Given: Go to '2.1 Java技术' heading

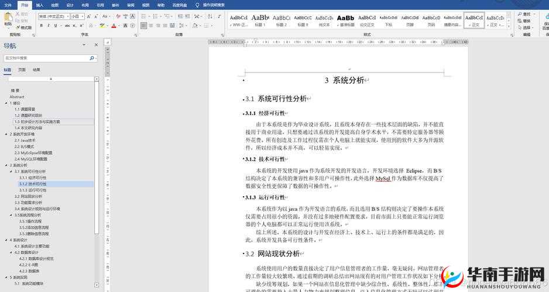Looking at the screenshot, I should (25, 140).
